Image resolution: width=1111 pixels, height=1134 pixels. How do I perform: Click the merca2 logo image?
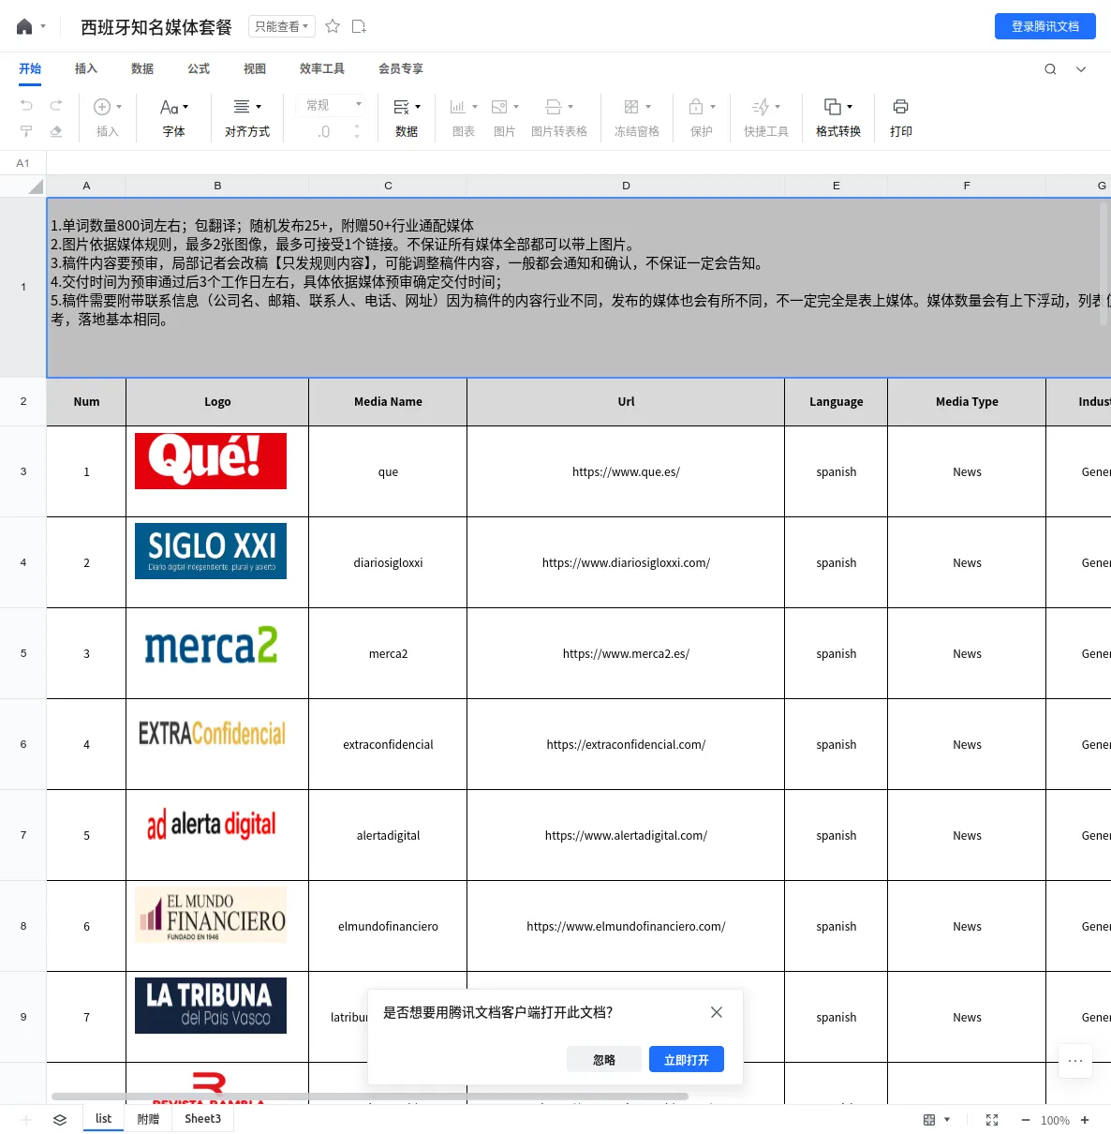point(211,646)
